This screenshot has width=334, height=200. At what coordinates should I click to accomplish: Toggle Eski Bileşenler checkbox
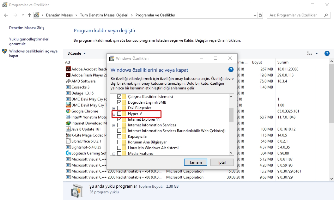click(x=119, y=108)
